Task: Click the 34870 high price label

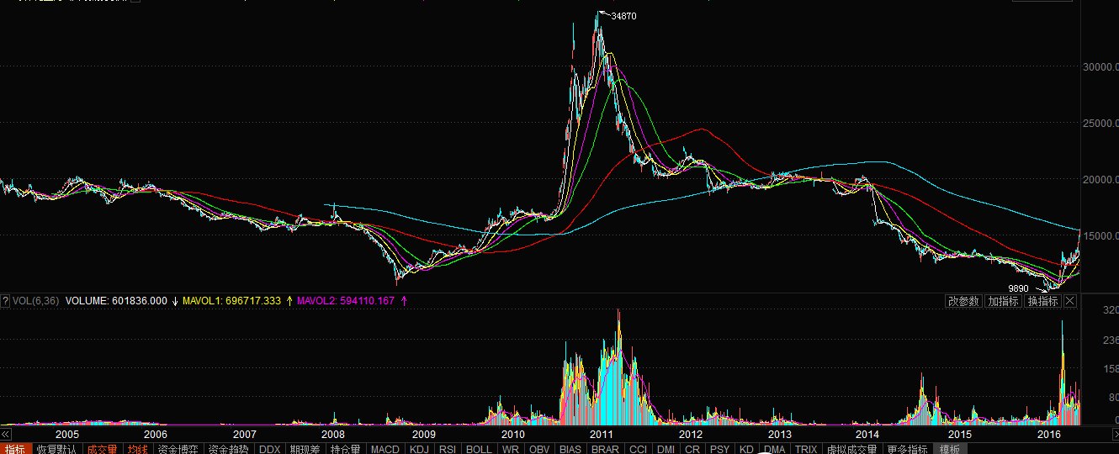Action: click(x=623, y=15)
